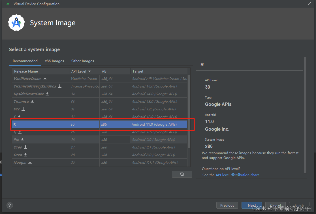The image size is (316, 214).
Task: Switch to the Recommended tab
Action: tap(25, 61)
